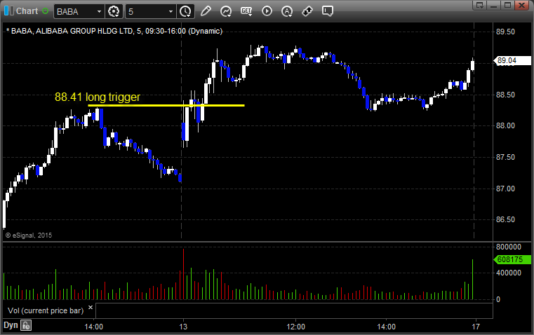Toggle the lock icon beside Dyn
Image resolution: width=534 pixels, height=335 pixels.
point(26,325)
